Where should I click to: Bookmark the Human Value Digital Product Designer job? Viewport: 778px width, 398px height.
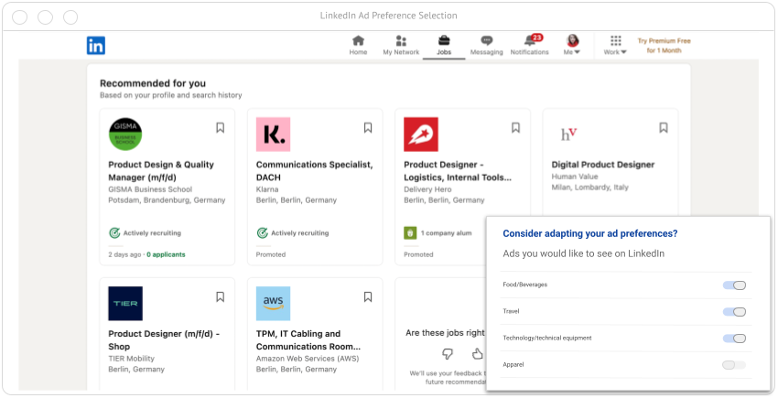pyautogui.click(x=664, y=128)
